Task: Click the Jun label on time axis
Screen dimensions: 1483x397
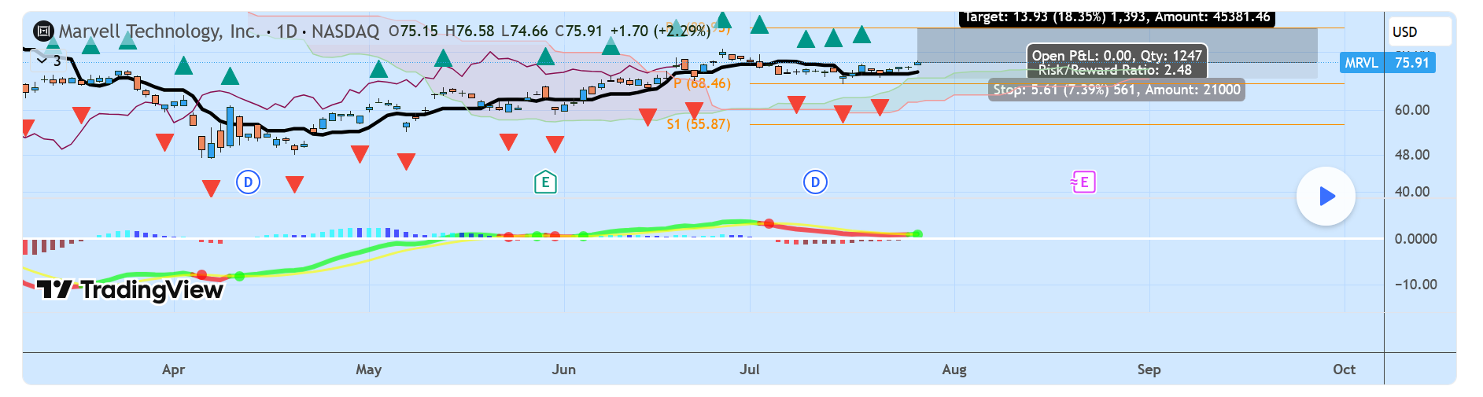Action: [563, 369]
